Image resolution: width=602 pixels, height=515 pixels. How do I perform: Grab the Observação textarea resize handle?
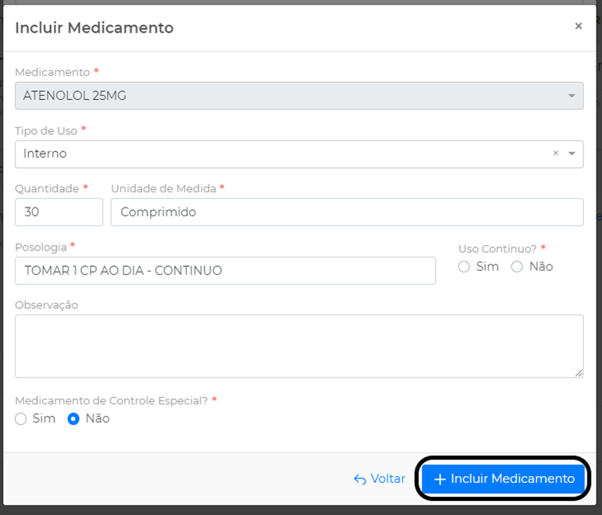pyautogui.click(x=579, y=373)
